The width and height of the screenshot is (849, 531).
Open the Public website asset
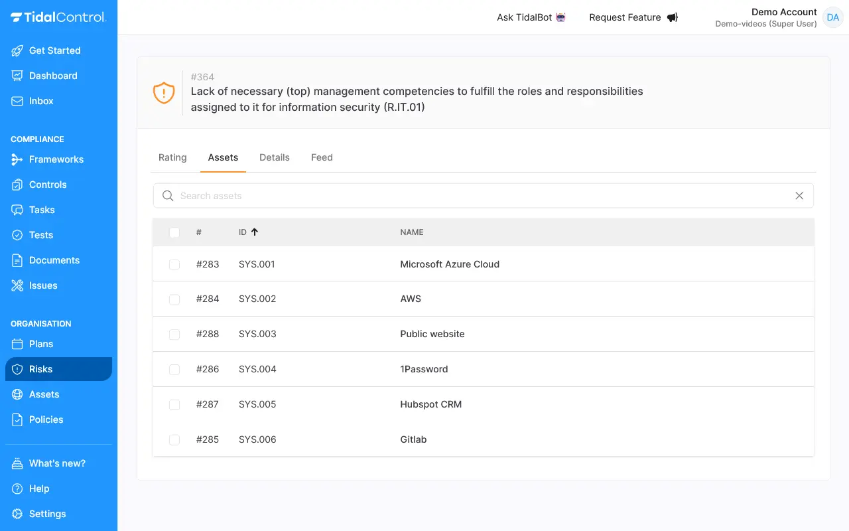tap(432, 334)
